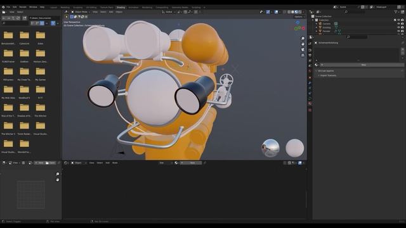The image size is (406, 228).
Task: Expand the Fenster item in outliner
Action: click(317, 31)
